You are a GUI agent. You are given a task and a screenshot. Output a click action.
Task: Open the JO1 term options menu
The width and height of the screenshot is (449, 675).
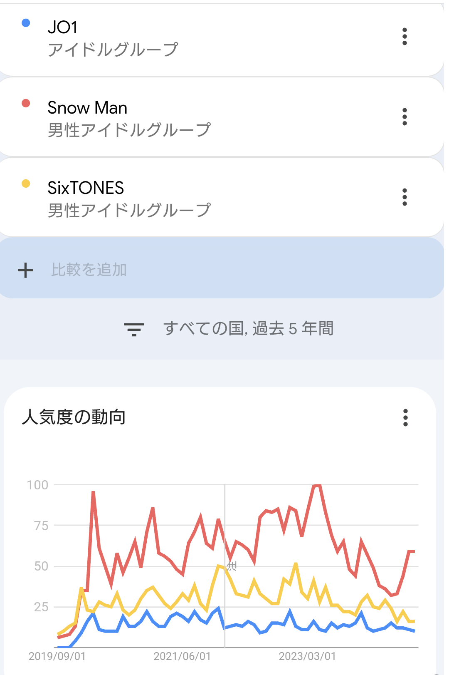click(405, 37)
